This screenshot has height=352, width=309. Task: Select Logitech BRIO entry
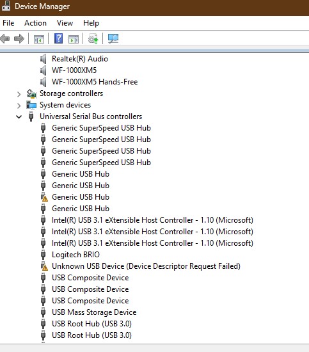tap(75, 255)
